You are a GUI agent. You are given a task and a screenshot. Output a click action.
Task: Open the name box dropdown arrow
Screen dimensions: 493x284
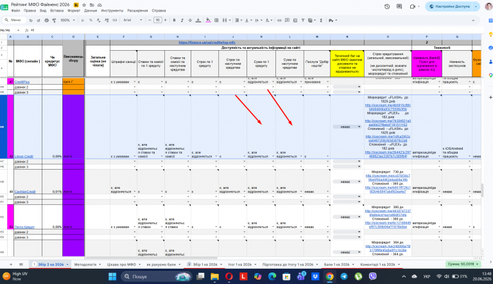18,30
